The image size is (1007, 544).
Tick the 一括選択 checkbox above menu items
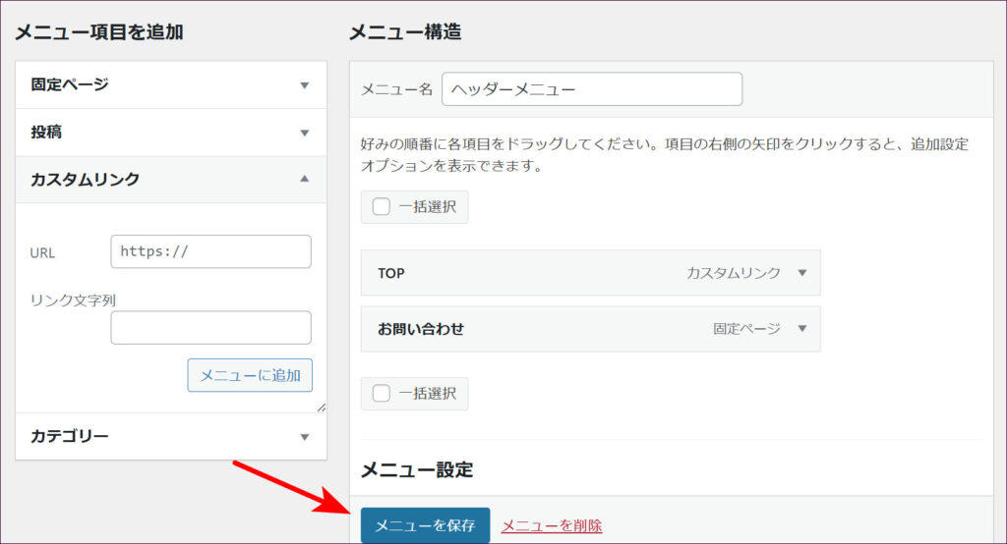pos(382,207)
